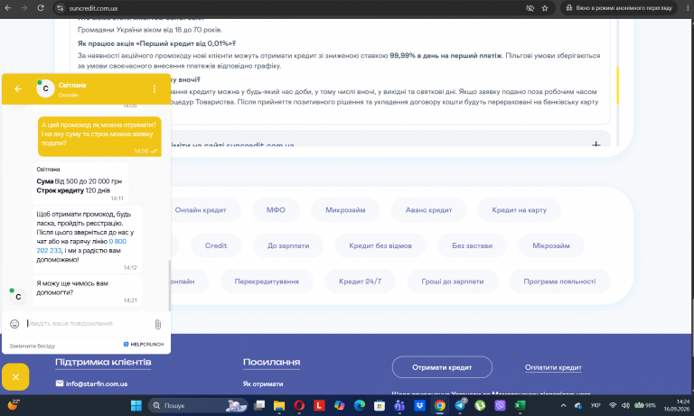Open Telegram from taskbar
The image size is (694, 416).
pyautogui.click(x=460, y=405)
